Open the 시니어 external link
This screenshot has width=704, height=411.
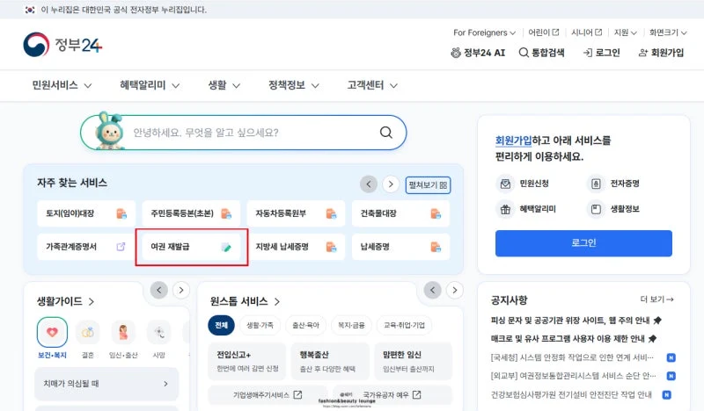point(586,32)
